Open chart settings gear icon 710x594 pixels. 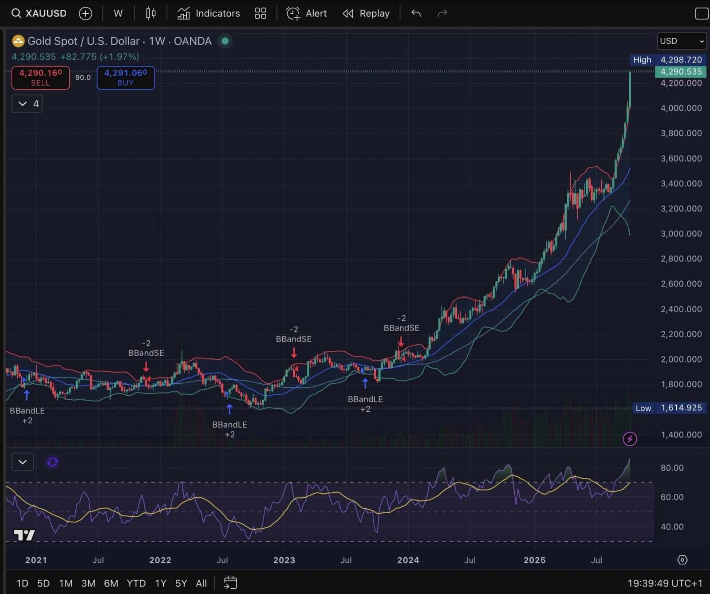682,560
